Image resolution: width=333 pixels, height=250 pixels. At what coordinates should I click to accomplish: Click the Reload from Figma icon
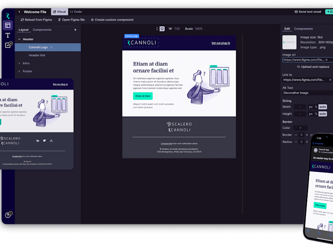click(x=22, y=20)
